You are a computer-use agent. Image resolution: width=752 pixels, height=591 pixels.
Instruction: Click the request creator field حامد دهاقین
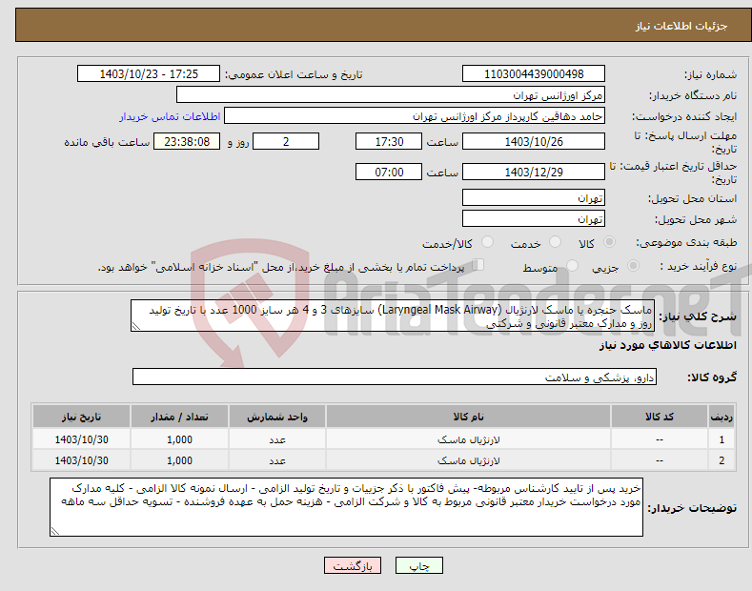pyautogui.click(x=415, y=116)
